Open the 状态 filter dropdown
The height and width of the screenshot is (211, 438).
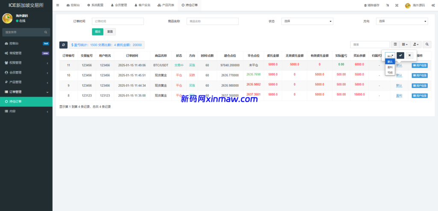click(307, 21)
